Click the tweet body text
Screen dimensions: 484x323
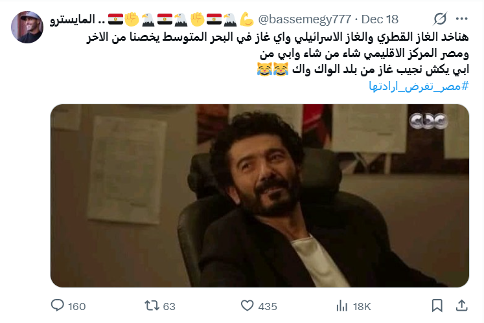click(277, 53)
